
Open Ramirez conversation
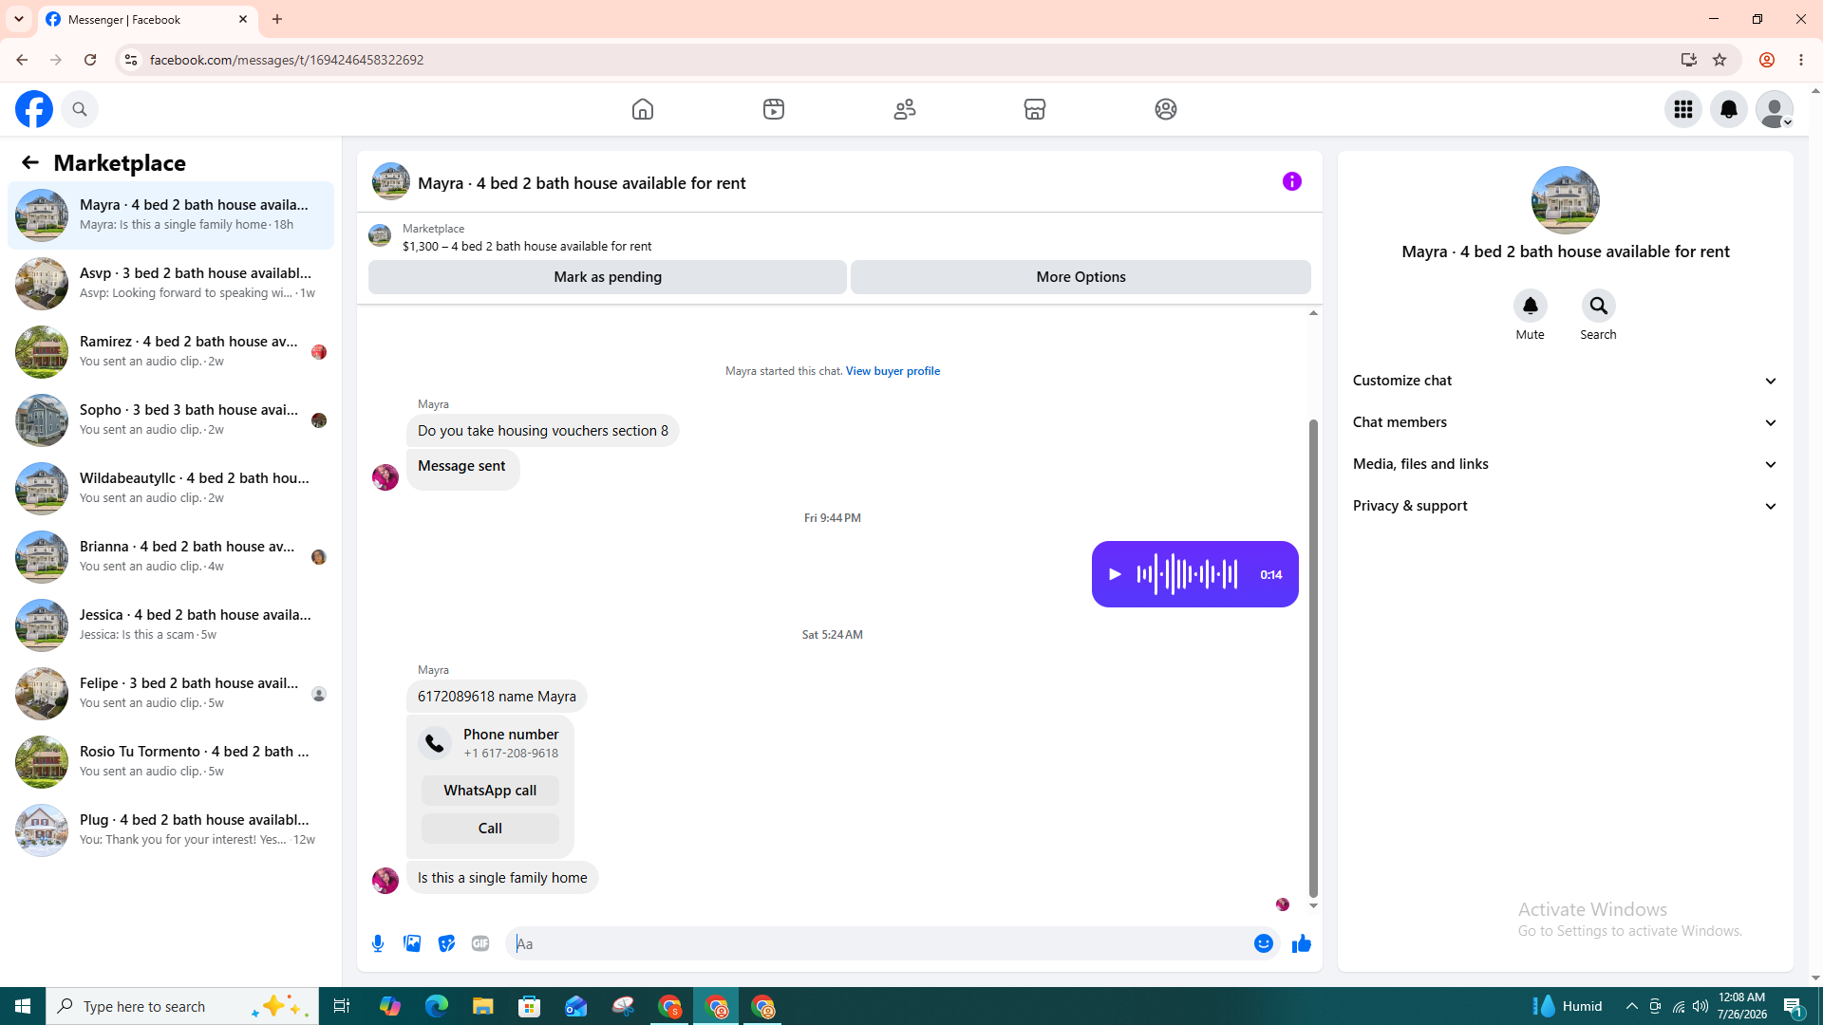point(171,352)
